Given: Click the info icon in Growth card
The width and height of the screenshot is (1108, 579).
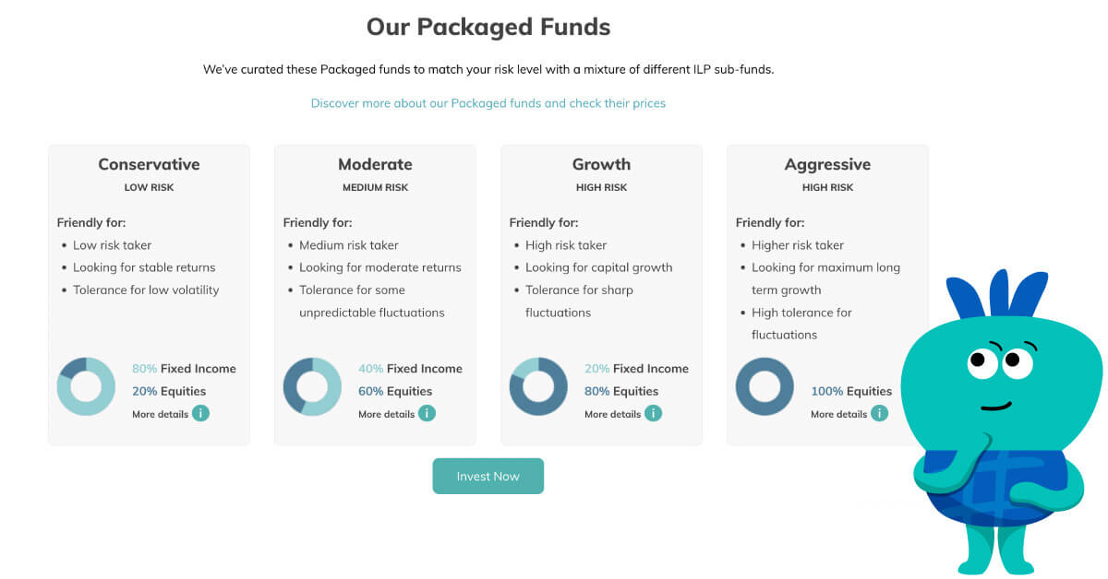Looking at the screenshot, I should coord(653,413).
